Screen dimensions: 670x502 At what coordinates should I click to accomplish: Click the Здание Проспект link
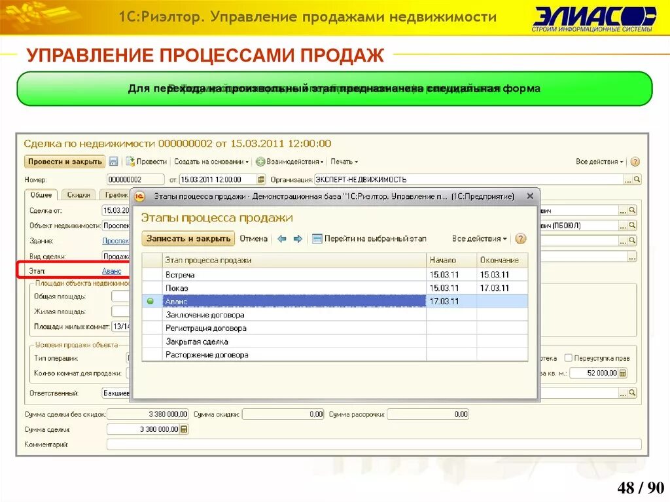(115, 241)
